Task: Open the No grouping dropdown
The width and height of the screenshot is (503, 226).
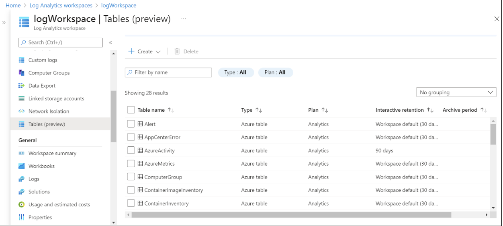Action: coord(456,92)
